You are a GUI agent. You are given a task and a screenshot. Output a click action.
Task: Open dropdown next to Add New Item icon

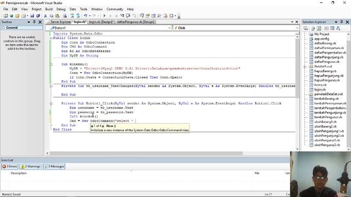click(x=27, y=16)
